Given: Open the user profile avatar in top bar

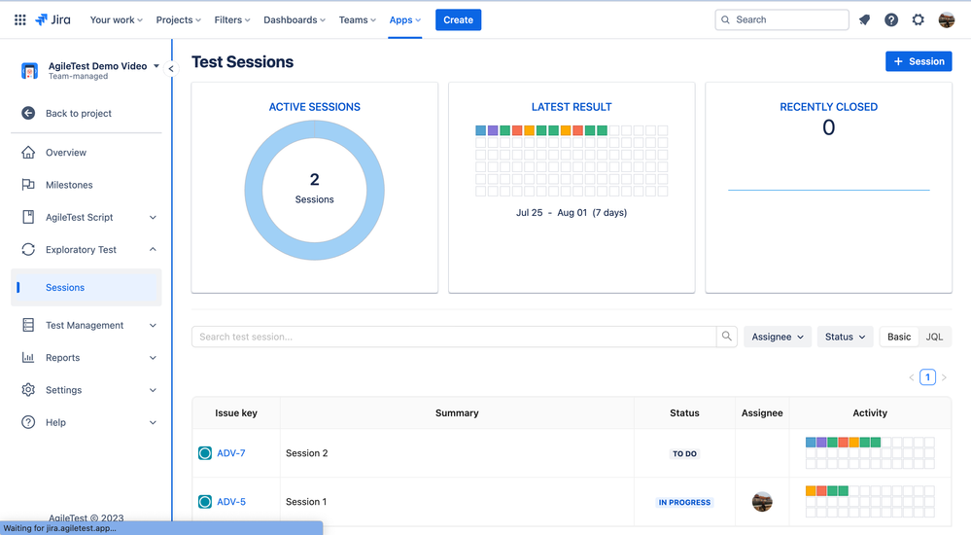Looking at the screenshot, I should tap(947, 19).
